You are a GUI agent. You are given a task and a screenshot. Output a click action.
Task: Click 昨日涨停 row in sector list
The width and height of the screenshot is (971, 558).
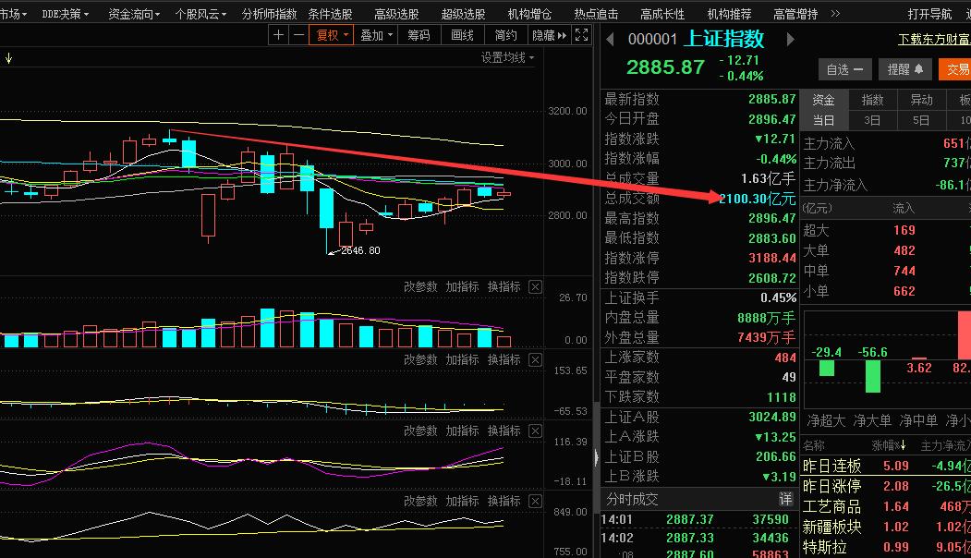coord(886,486)
